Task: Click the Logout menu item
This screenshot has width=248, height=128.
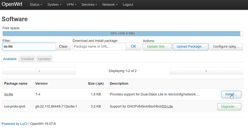Action: pyautogui.click(x=128, y=5)
